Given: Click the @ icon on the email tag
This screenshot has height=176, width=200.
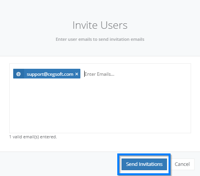Looking at the screenshot, I should point(19,74).
